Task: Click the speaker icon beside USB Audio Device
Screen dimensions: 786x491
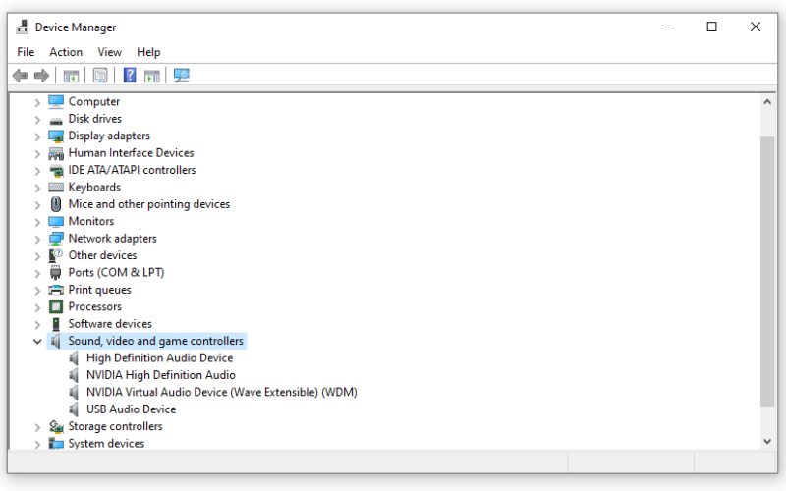Action: [x=75, y=409]
